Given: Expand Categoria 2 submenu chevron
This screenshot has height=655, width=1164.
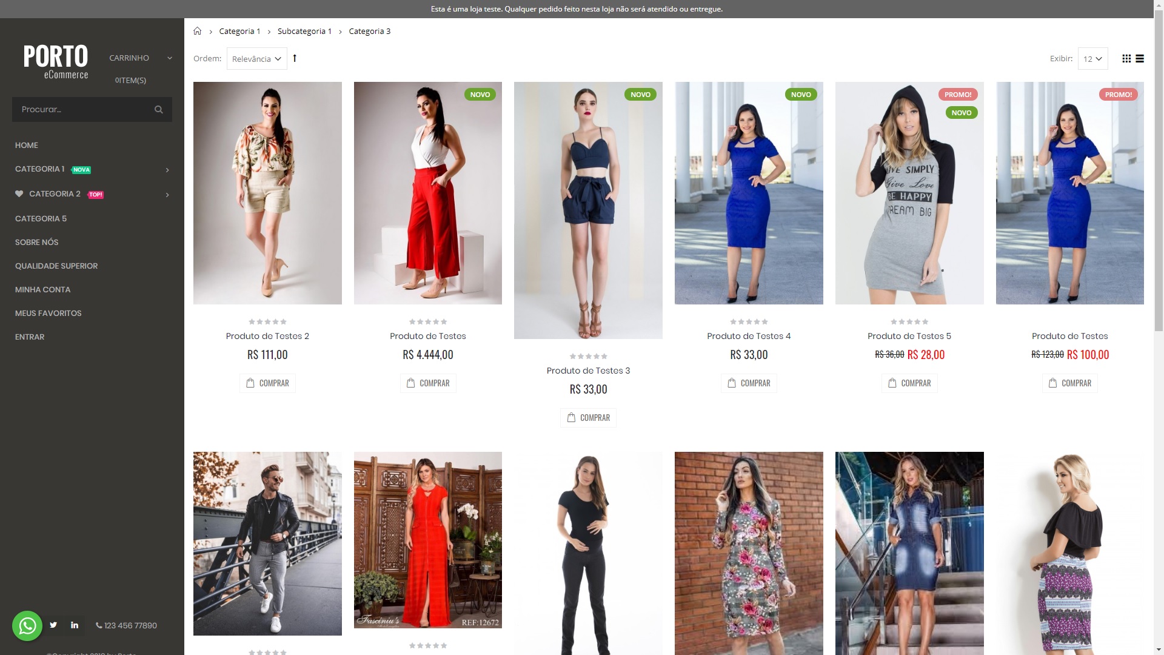Looking at the screenshot, I should [167, 195].
